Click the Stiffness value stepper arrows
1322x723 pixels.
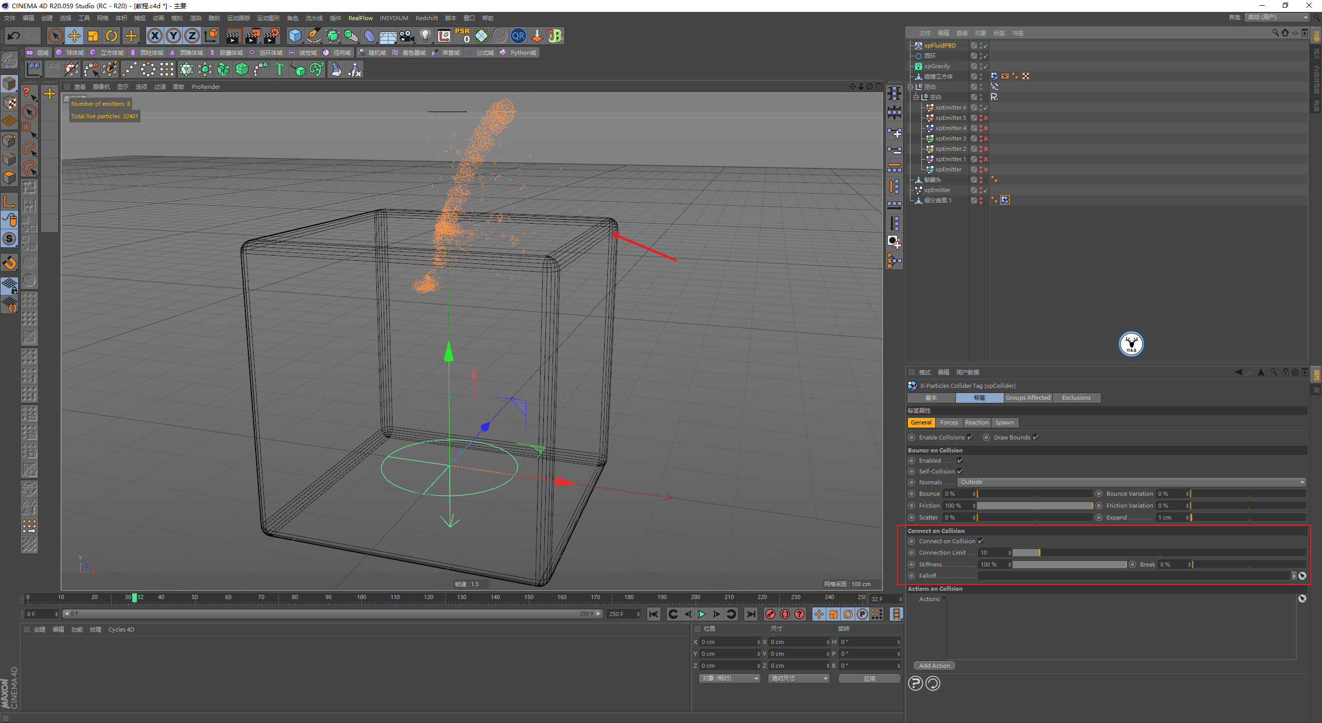(1010, 565)
